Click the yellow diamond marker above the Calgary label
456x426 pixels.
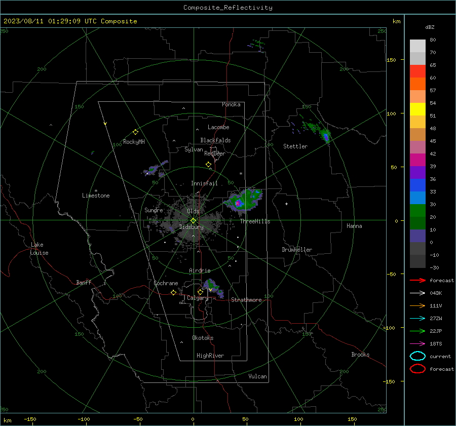tap(200, 292)
